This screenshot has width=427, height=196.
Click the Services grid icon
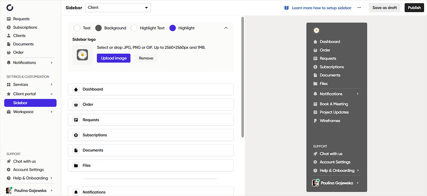(9, 85)
